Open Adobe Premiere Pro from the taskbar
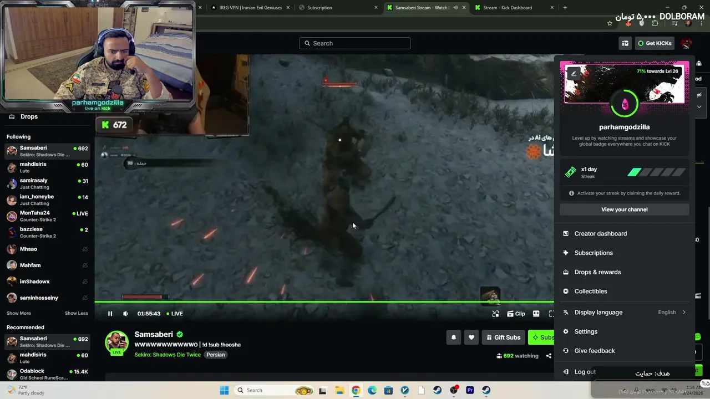Viewport: 710px width, 399px height. 470,390
